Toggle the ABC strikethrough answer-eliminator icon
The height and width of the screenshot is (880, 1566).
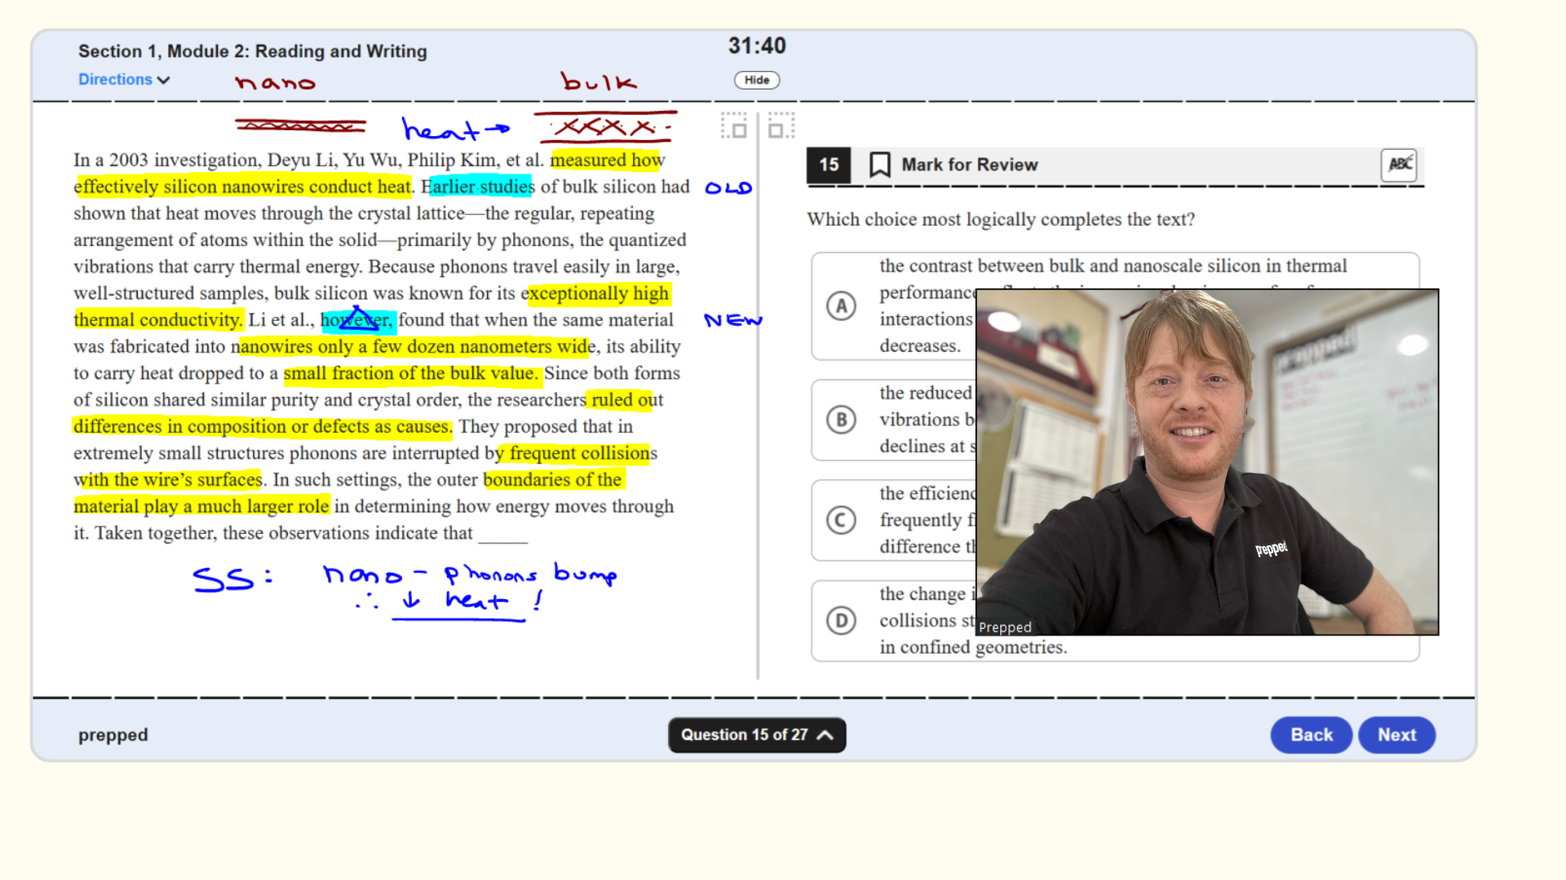1399,165
